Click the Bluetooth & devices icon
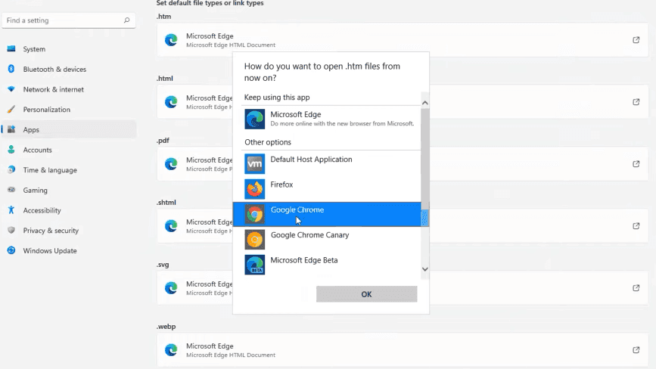Screen dimensions: 656x369 pos(11,69)
